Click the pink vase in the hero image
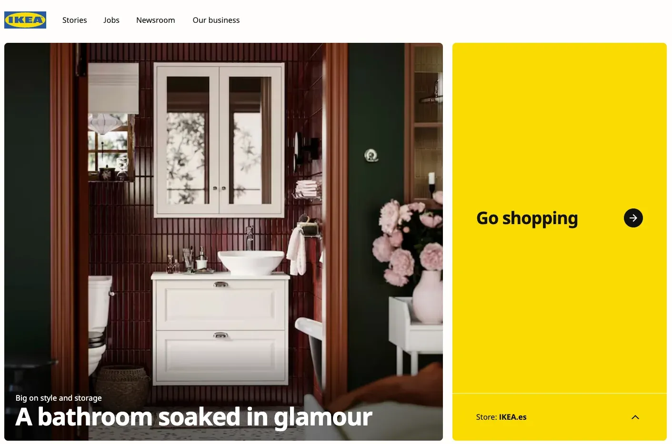The image size is (672, 444). click(427, 297)
